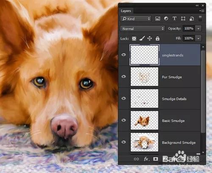Filter for shape layers icon
This screenshot has height=173, width=212.
pyautogui.click(x=183, y=19)
